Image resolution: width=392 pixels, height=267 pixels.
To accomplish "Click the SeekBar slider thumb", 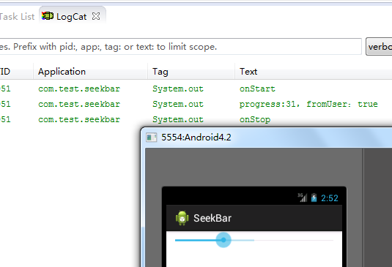I will pos(223,240).
